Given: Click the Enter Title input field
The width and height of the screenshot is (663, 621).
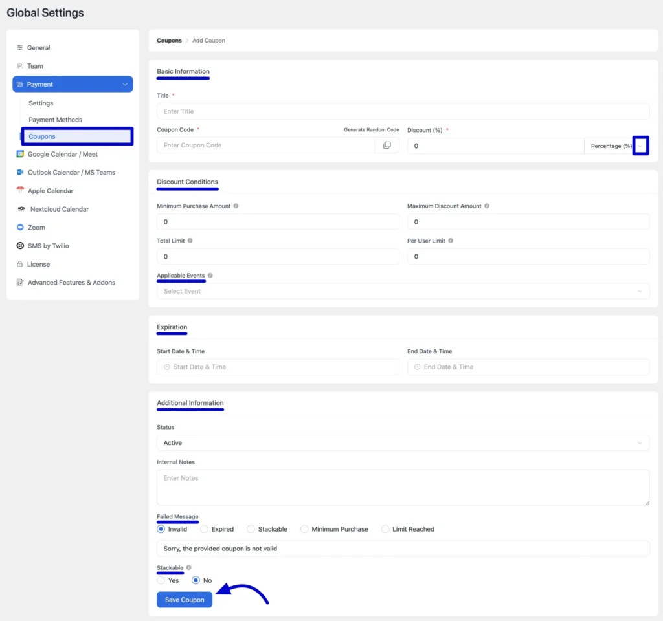Looking at the screenshot, I should [x=403, y=111].
